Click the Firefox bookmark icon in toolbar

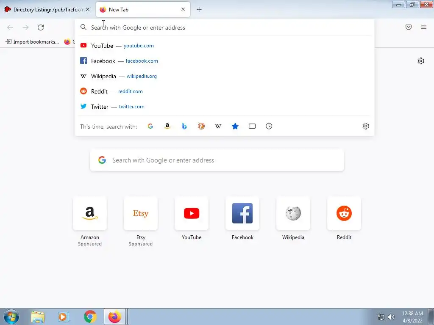pos(67,42)
